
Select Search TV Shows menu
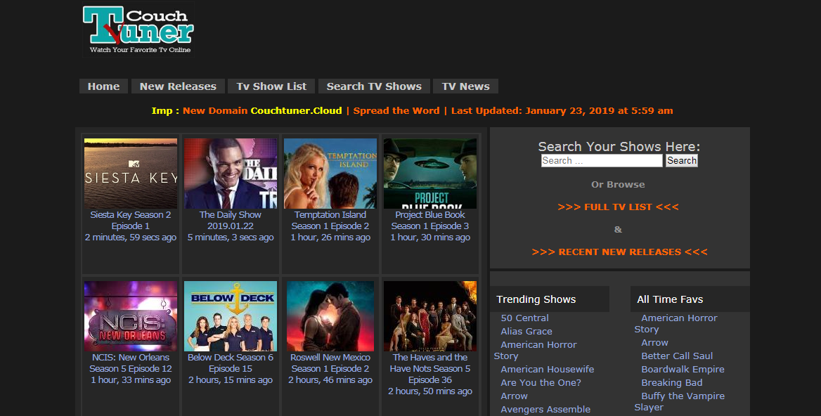(374, 86)
